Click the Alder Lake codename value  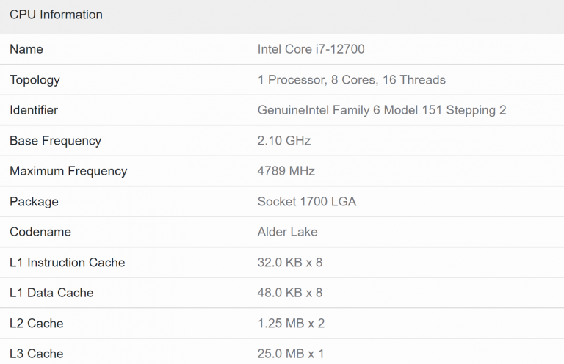(287, 232)
